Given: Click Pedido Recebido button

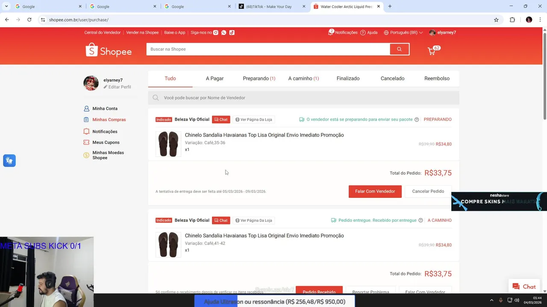Looking at the screenshot, I should [x=319, y=290].
